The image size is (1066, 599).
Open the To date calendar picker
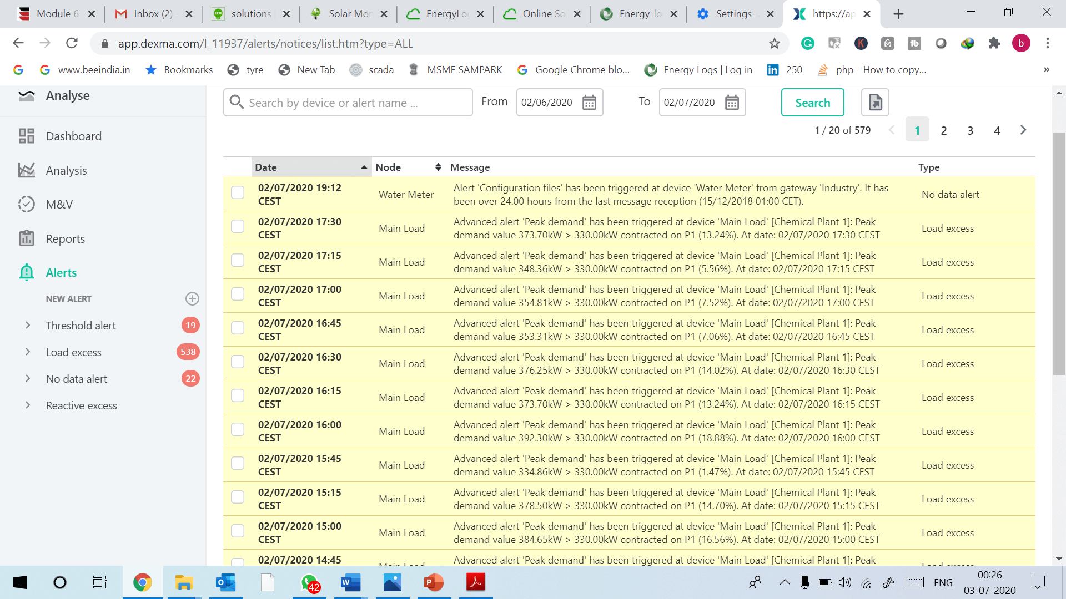pyautogui.click(x=732, y=103)
